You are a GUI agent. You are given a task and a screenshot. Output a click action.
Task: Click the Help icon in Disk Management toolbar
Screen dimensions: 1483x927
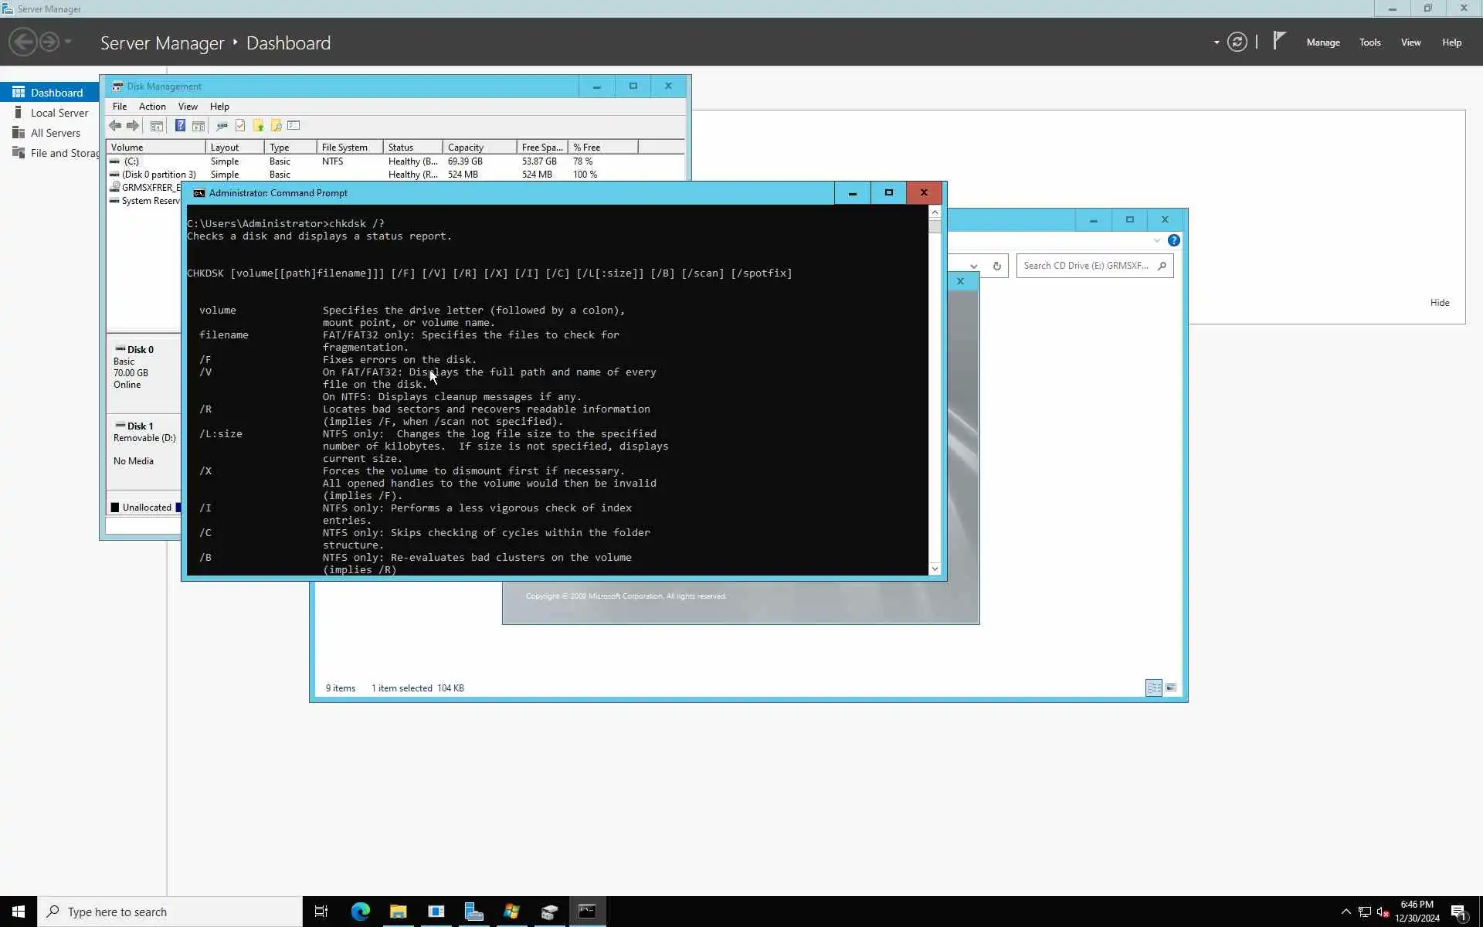tap(180, 126)
